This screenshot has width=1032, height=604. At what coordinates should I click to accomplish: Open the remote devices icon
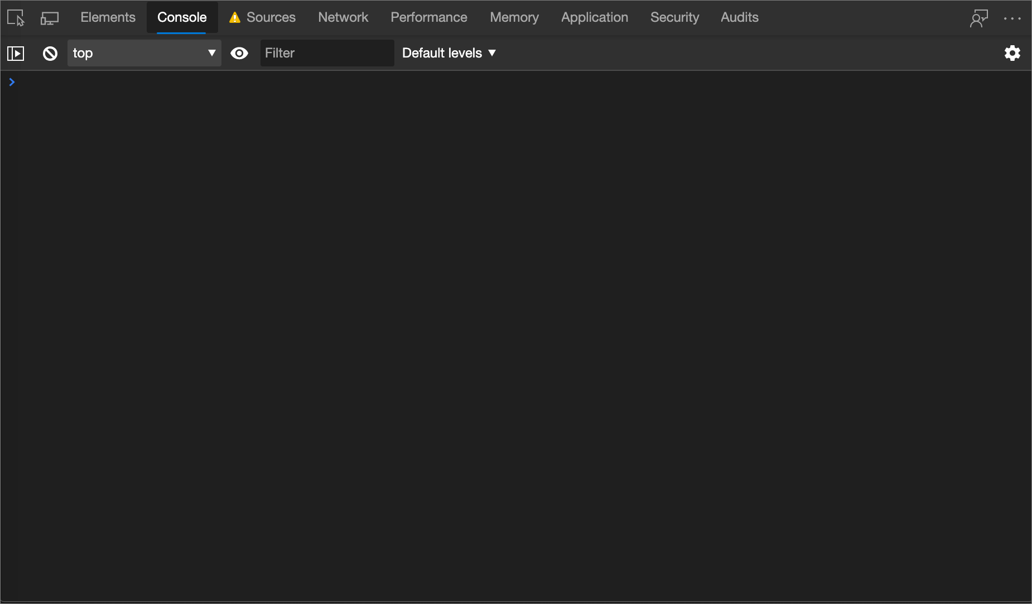tap(979, 17)
